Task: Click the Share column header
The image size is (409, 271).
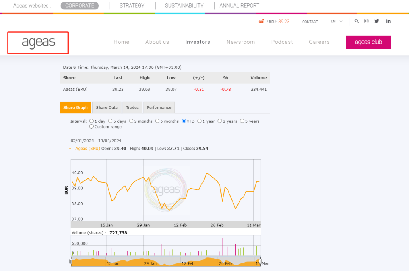Action: pyautogui.click(x=69, y=78)
